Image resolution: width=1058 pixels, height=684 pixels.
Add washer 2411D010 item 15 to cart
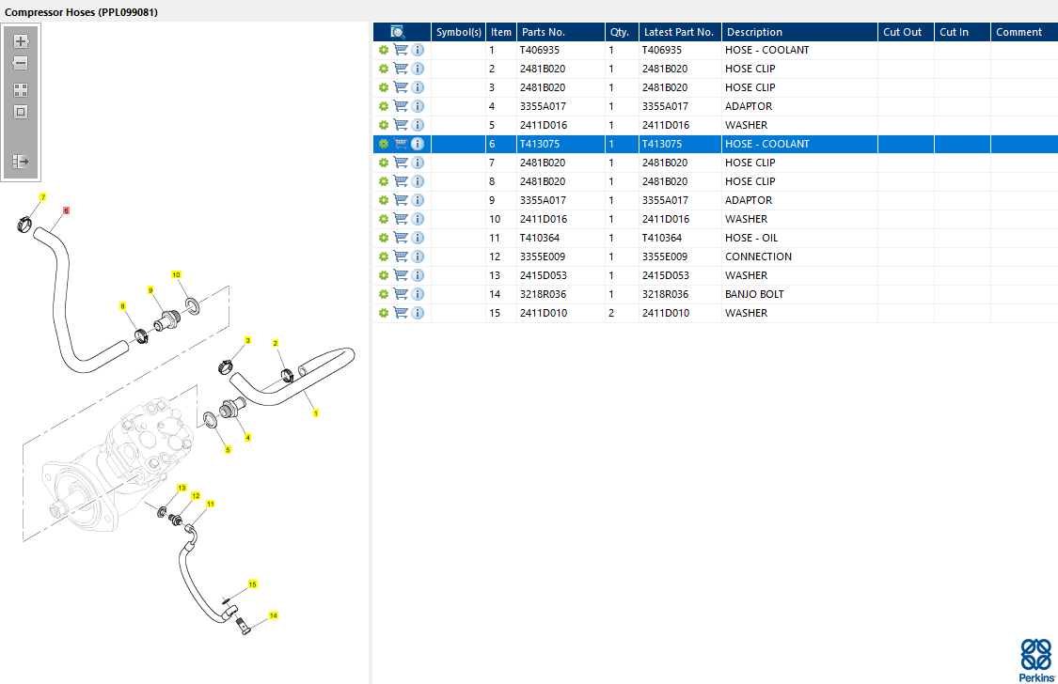tap(401, 313)
